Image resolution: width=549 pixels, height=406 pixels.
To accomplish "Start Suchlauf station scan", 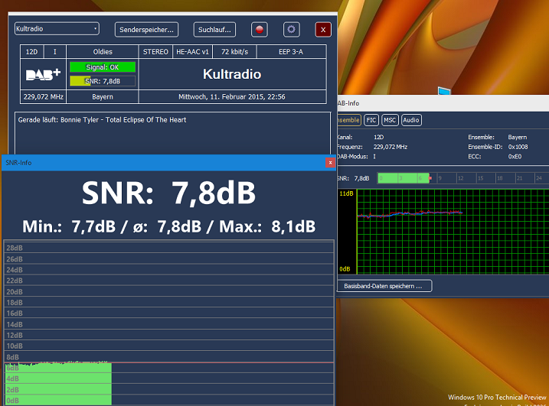I will (x=214, y=30).
